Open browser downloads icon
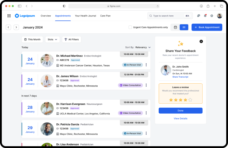 pos(201,6)
